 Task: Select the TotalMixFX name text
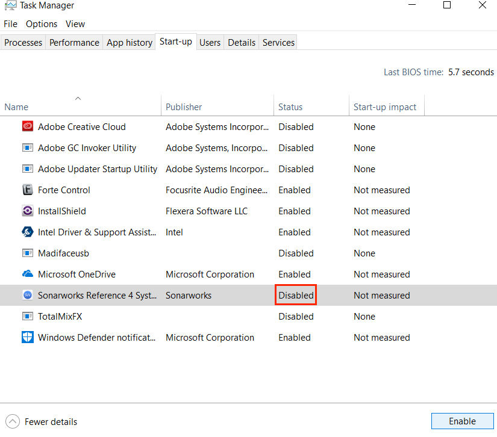(60, 317)
